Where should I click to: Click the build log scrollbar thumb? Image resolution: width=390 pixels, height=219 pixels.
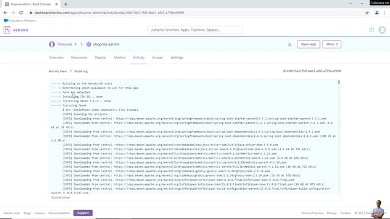tap(339, 82)
